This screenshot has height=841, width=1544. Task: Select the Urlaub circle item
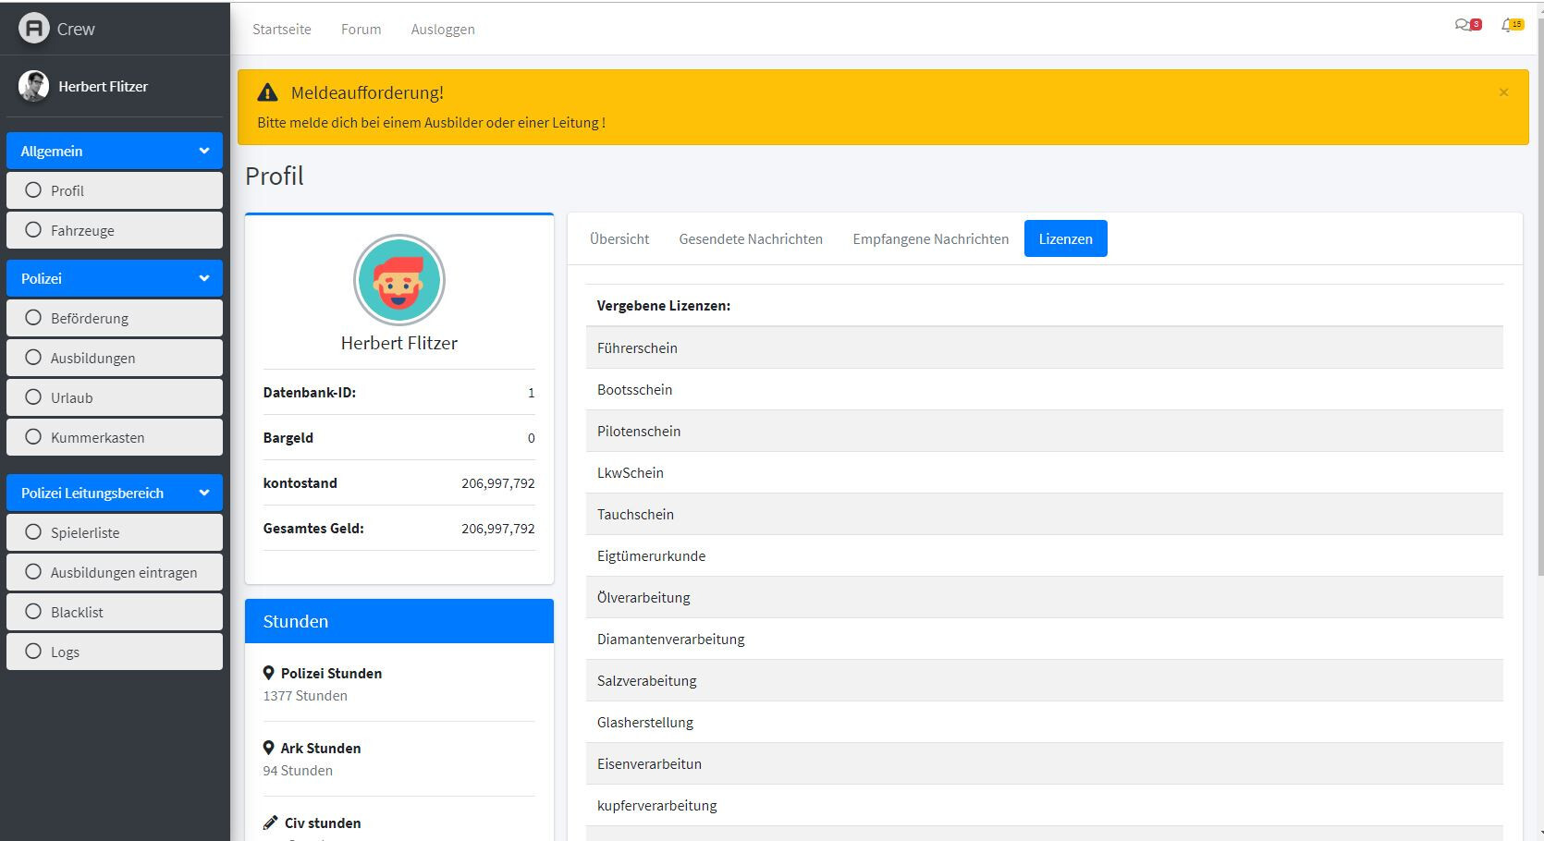pos(115,397)
